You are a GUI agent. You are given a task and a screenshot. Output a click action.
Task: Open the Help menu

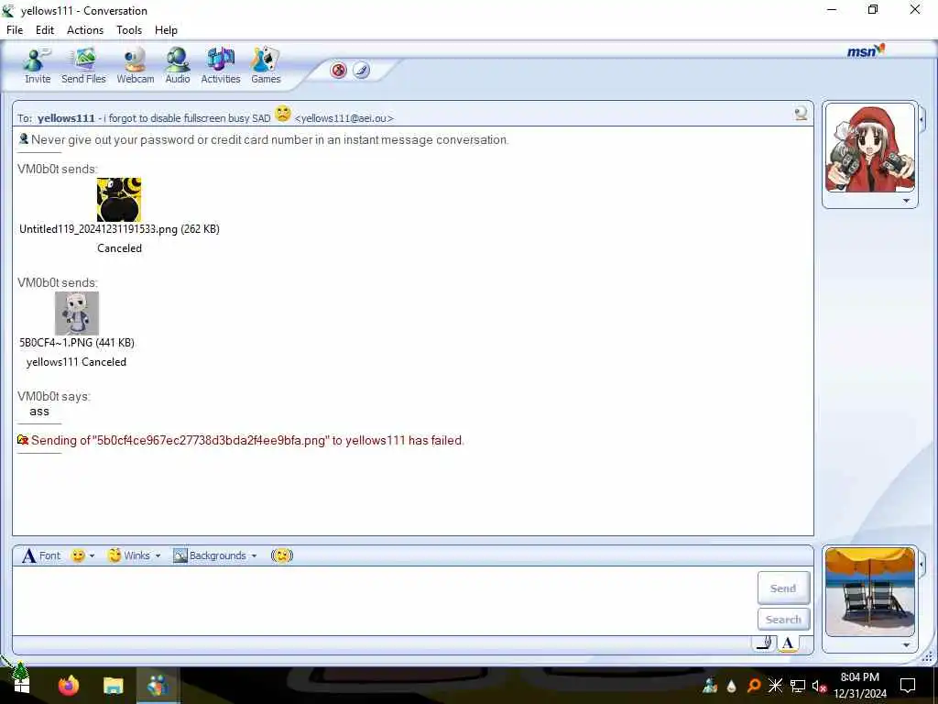point(166,30)
